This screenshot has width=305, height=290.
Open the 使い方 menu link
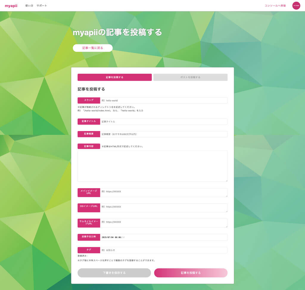(29, 6)
